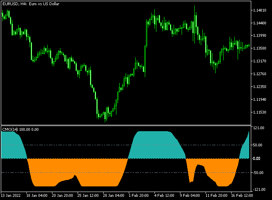Click the 13 Jan 2022 date label
Image resolution: width=272 pixels, height=200 pixels.
11,196
